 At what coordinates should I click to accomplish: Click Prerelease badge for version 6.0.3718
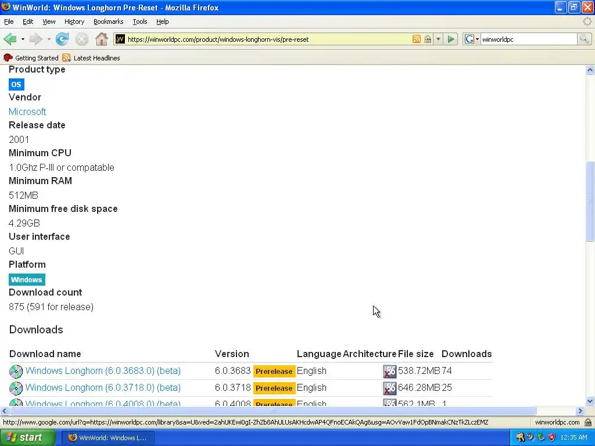274,389
